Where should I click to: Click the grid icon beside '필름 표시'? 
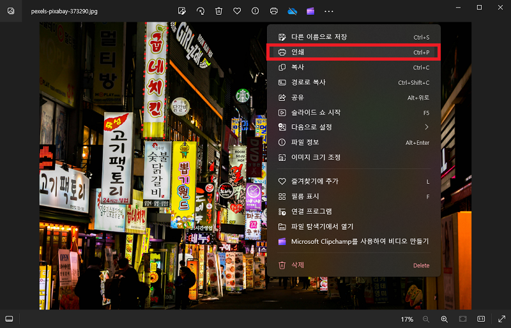pyautogui.click(x=282, y=197)
